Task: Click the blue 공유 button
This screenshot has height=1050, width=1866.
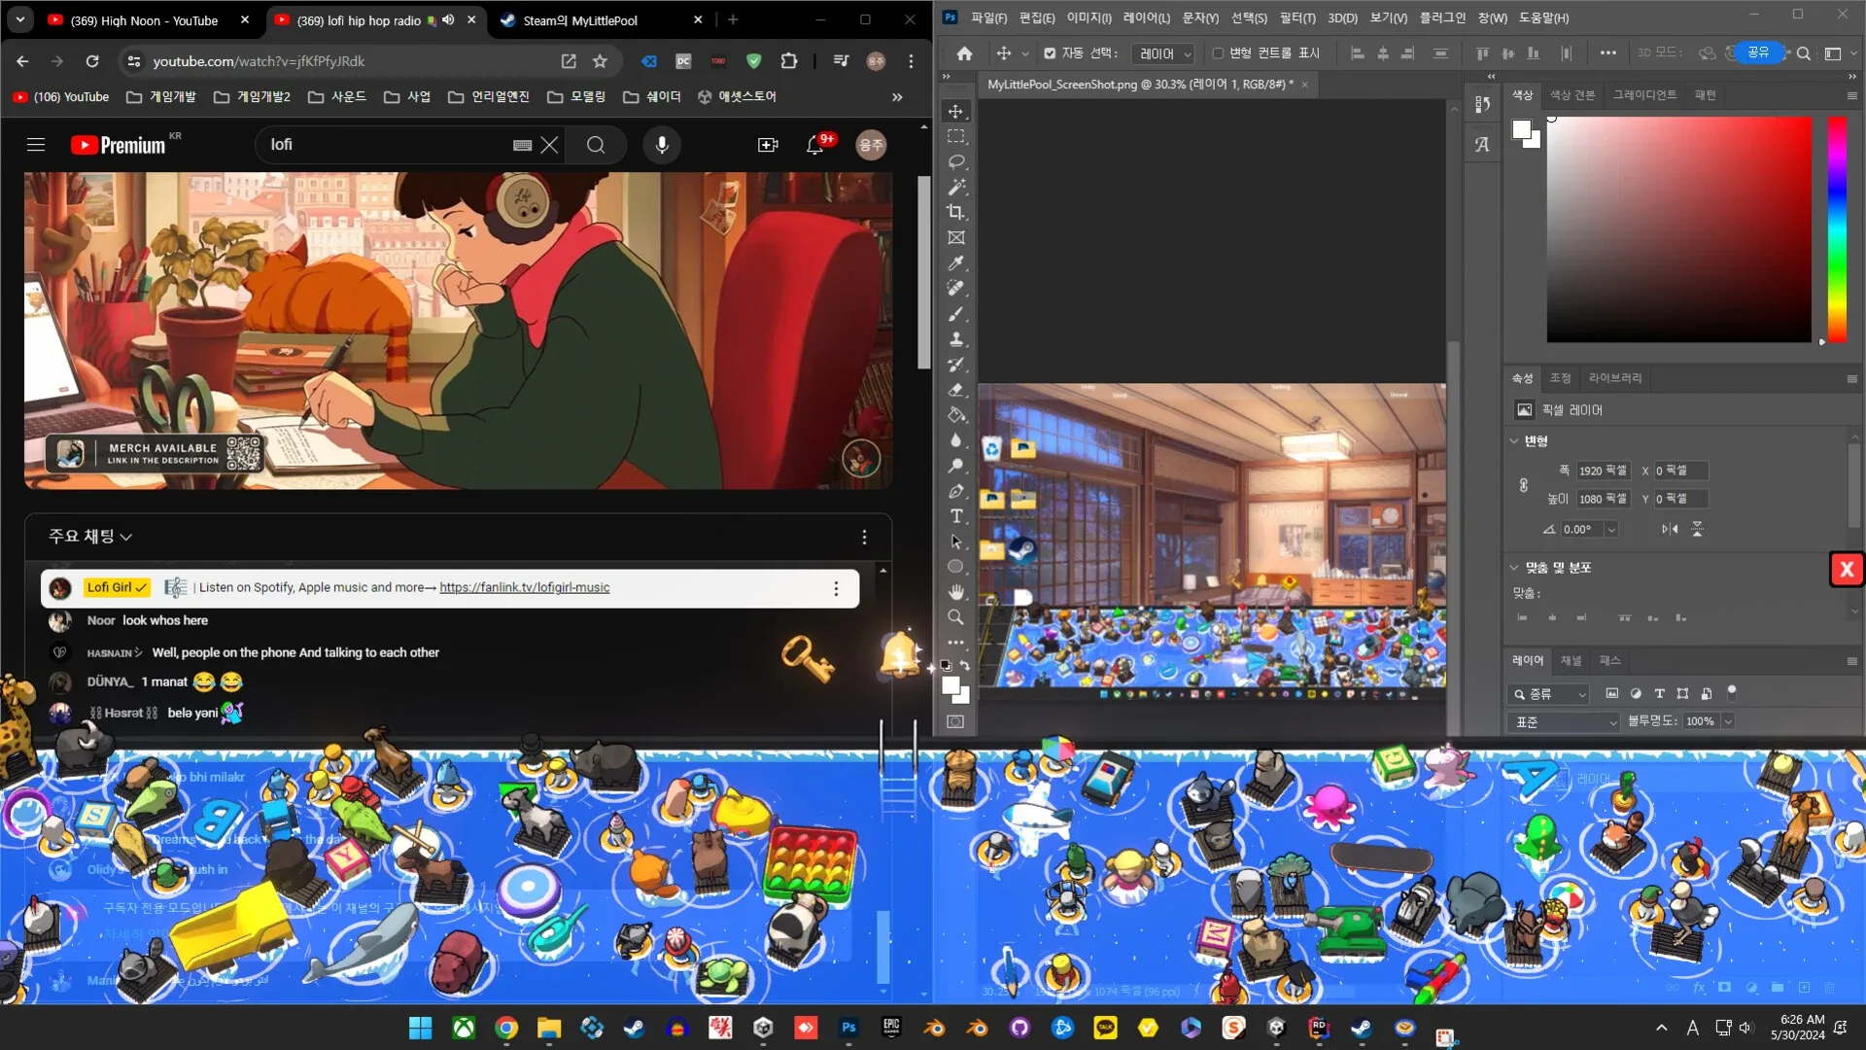Action: click(x=1757, y=52)
